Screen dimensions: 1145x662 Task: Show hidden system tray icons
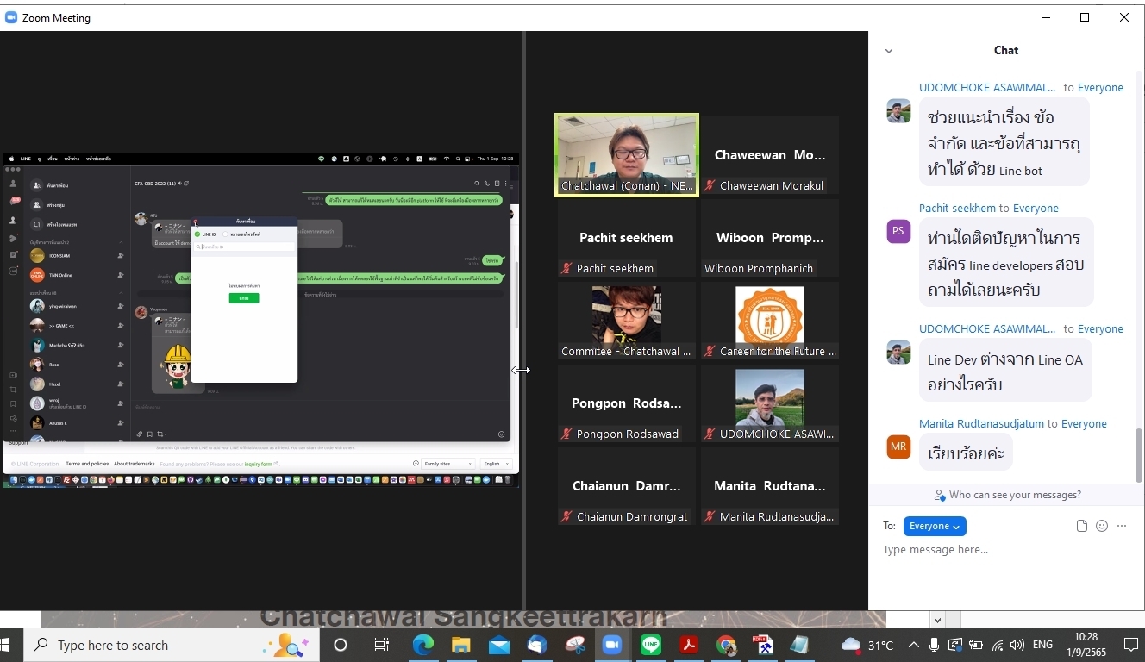(x=913, y=645)
